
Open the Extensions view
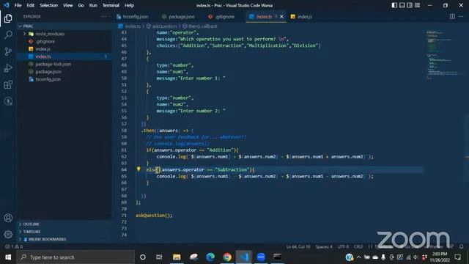(x=8, y=85)
